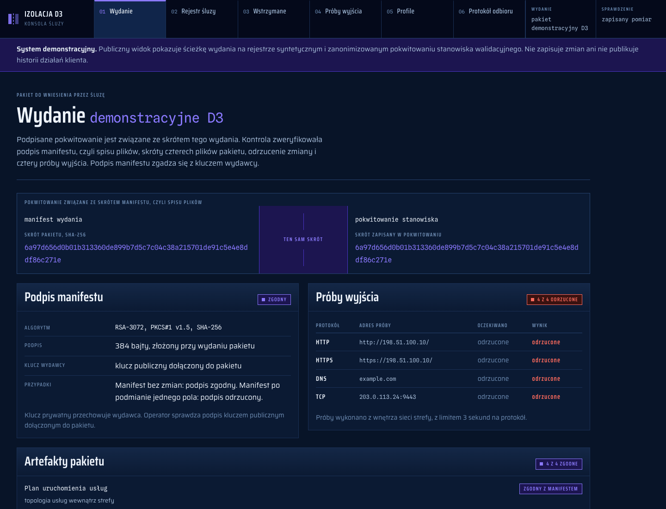Click '384 bajty, złożony przy wydaniu pakietu'
This screenshot has width=666, height=509.
185,346
